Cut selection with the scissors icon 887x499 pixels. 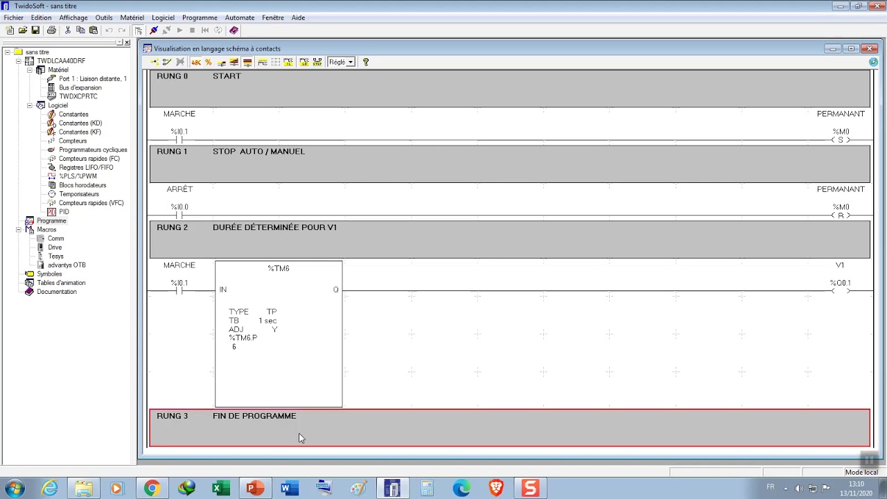pos(67,30)
